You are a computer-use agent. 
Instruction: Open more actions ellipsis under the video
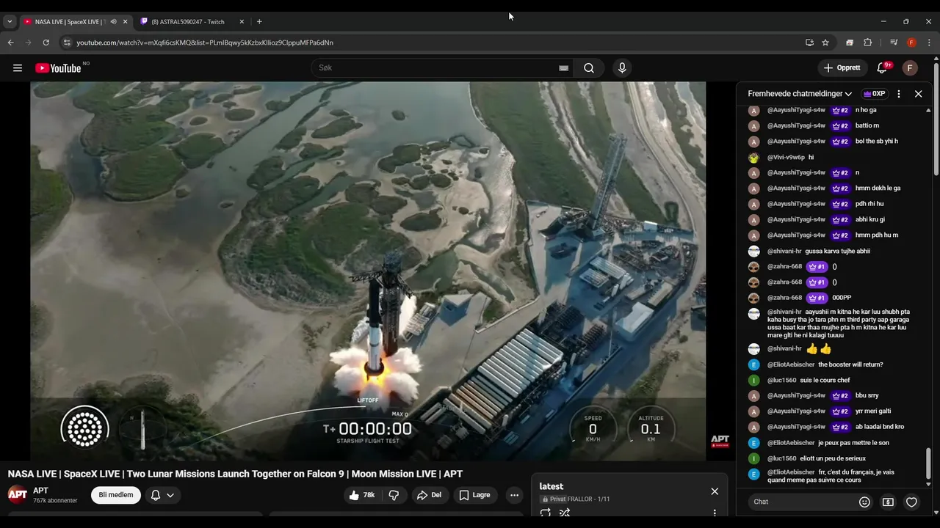514,495
